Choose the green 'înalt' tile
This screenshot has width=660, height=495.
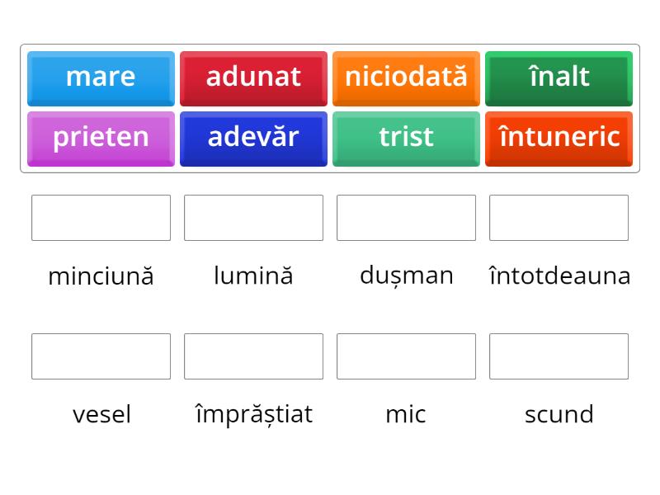coord(559,78)
